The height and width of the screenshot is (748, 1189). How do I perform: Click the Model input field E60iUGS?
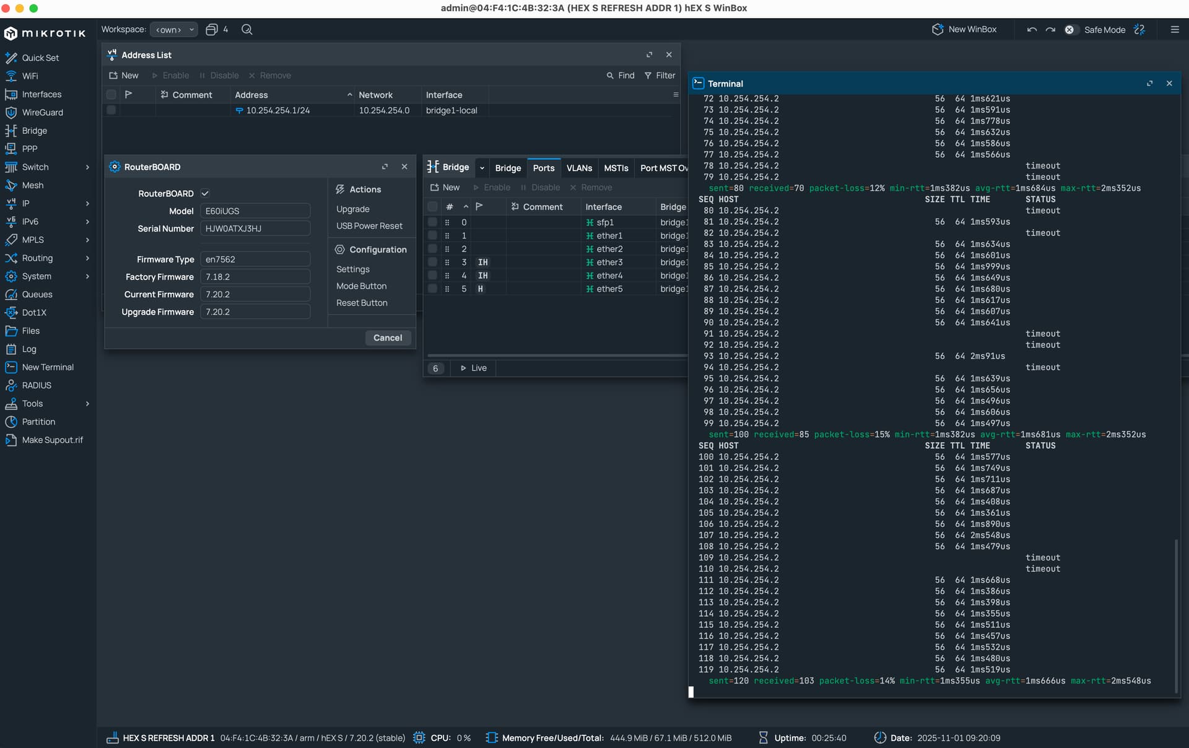[x=255, y=211]
